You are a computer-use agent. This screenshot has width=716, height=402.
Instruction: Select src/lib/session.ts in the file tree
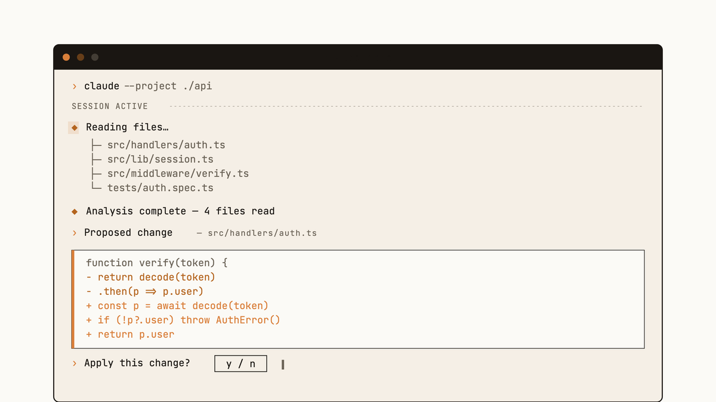[161, 159]
